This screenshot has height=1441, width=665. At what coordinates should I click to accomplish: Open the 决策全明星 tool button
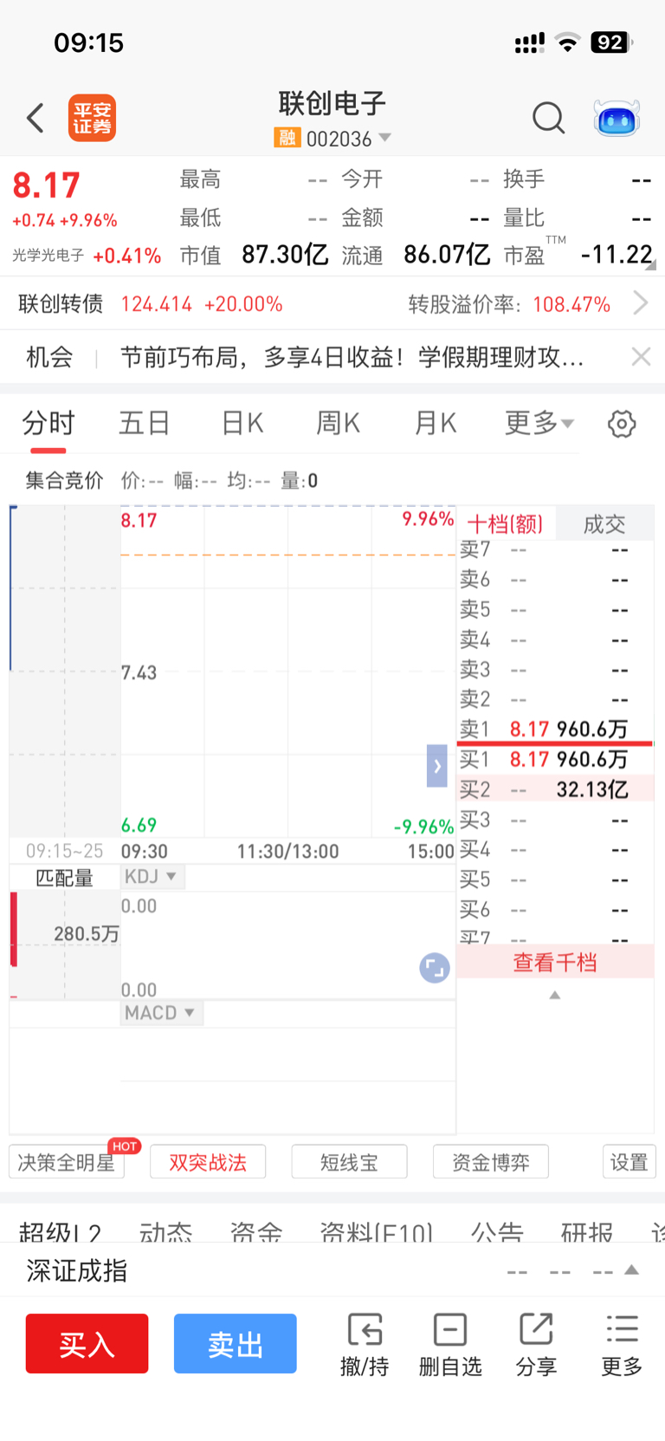pos(67,1162)
